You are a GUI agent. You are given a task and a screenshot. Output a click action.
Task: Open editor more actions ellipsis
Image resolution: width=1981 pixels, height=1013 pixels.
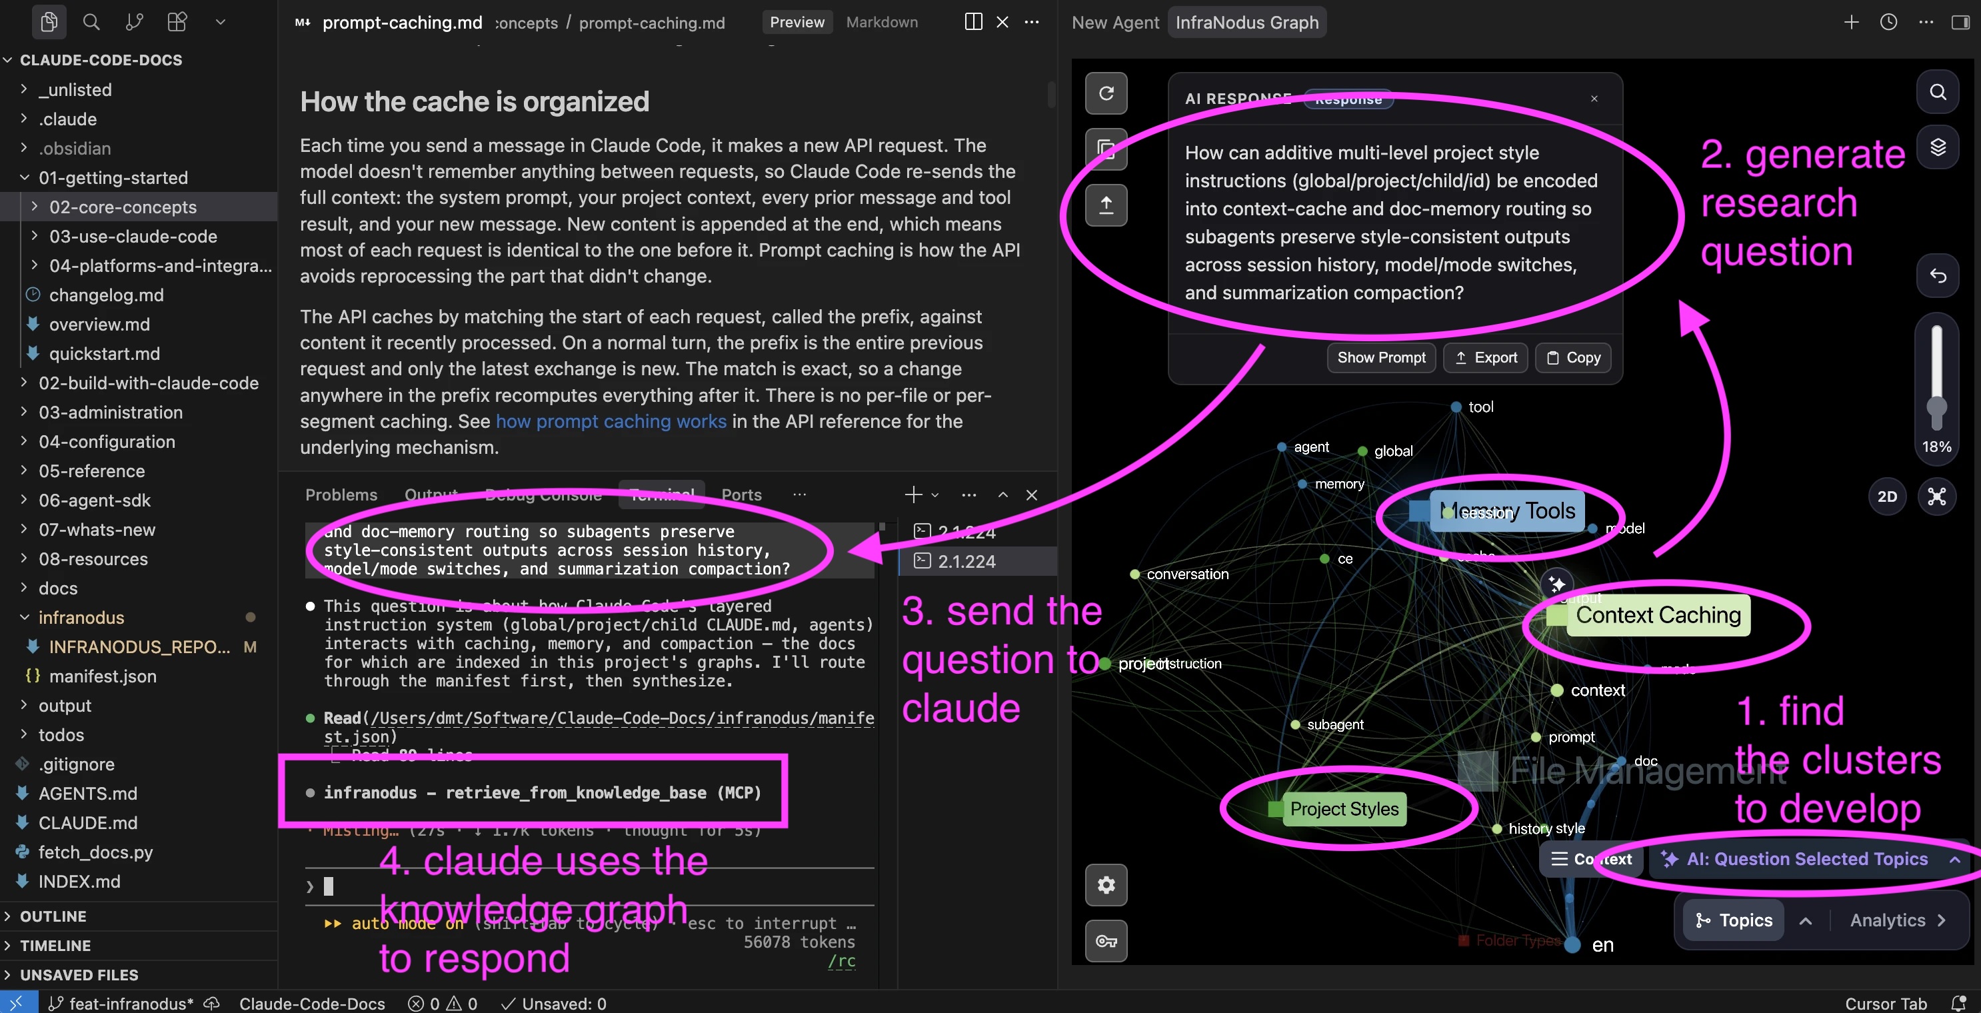pyautogui.click(x=1032, y=21)
